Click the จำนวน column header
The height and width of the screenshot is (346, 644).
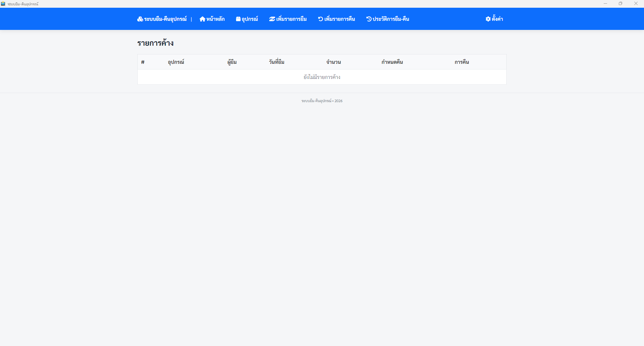click(333, 62)
